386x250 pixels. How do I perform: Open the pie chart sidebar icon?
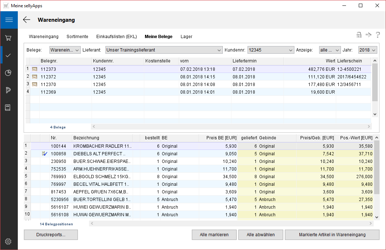9,73
